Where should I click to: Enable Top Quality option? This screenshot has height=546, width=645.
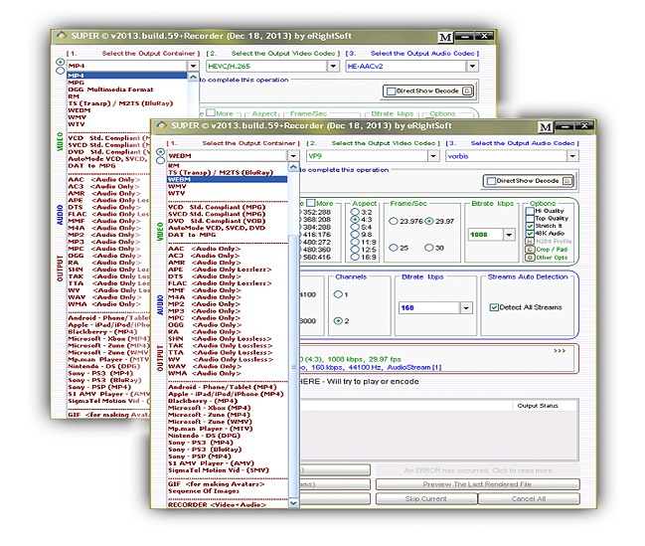(530, 218)
